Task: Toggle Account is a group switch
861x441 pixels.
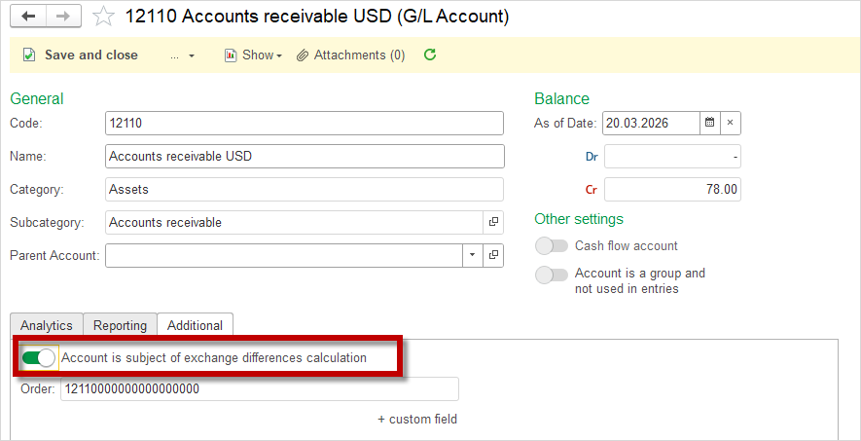Action: coord(552,275)
